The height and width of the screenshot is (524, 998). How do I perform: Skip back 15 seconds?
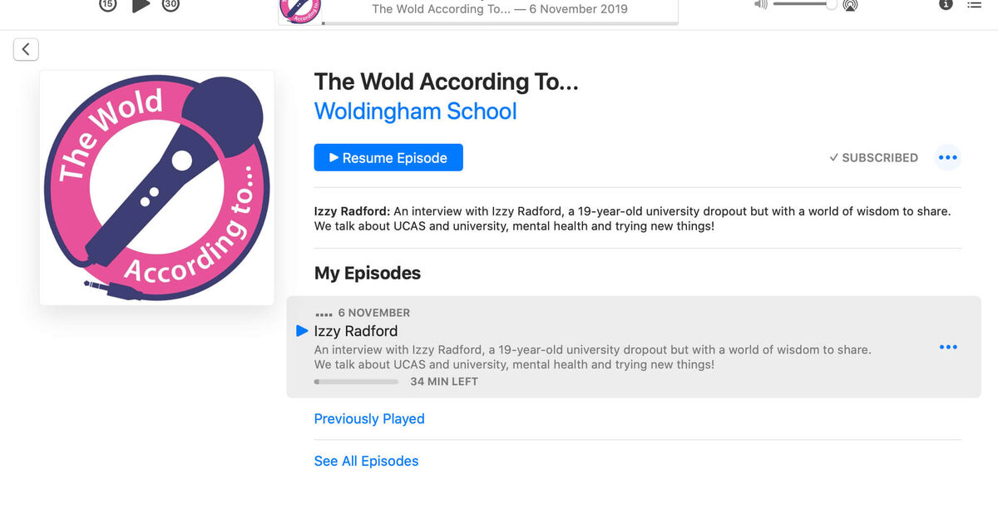tap(108, 5)
